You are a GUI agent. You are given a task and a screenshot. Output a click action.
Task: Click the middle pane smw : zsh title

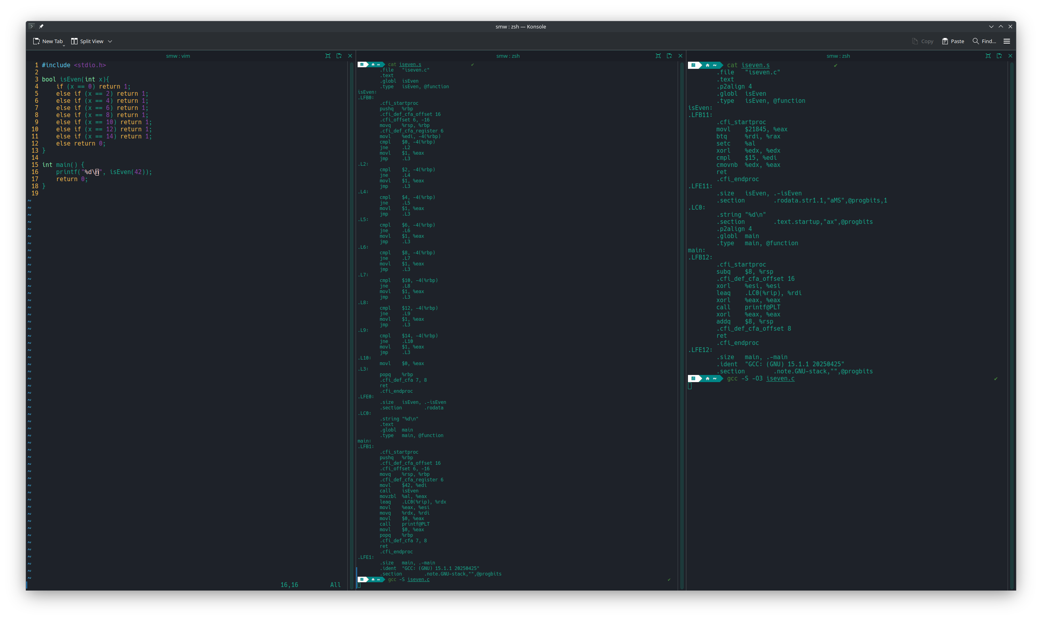pos(508,56)
